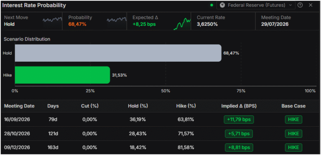321x155 pixels.
Task: Click the Scenario Distribution heading
Action: coord(27,39)
